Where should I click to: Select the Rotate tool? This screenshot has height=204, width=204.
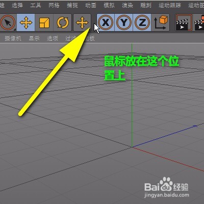tap(62, 22)
